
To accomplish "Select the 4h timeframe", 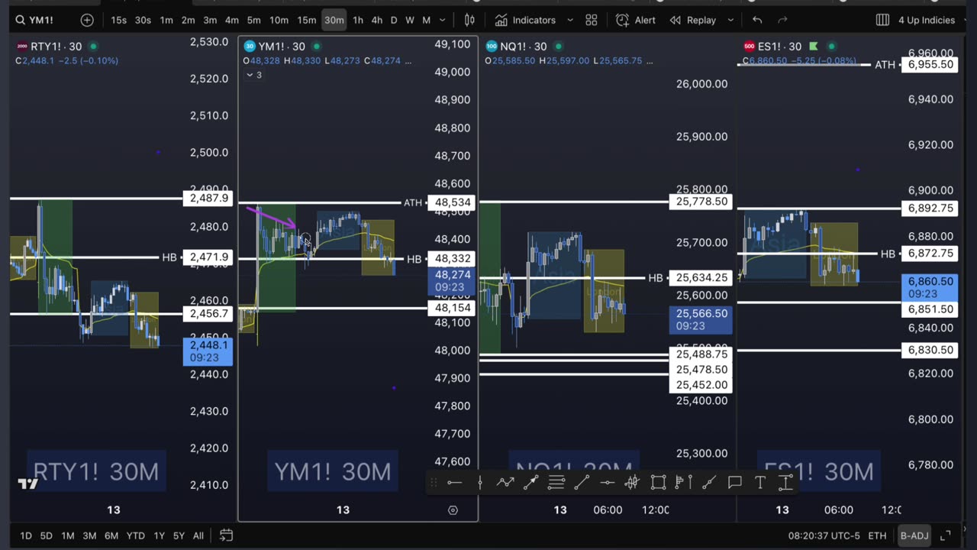I will [377, 20].
